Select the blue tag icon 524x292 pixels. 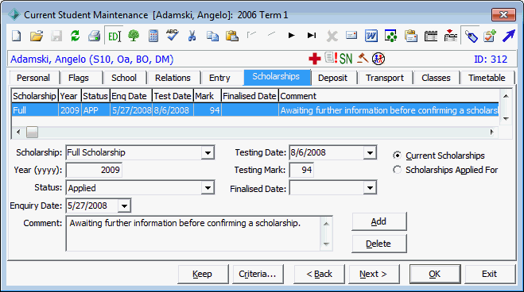(471, 36)
